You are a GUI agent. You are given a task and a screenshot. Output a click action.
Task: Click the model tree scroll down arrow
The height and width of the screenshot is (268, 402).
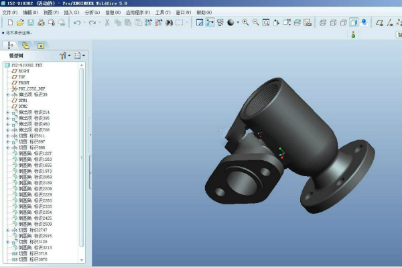tap(82, 260)
